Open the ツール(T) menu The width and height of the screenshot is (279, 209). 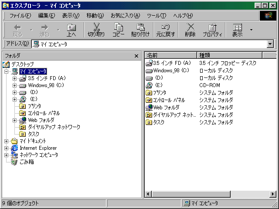pos(157,16)
